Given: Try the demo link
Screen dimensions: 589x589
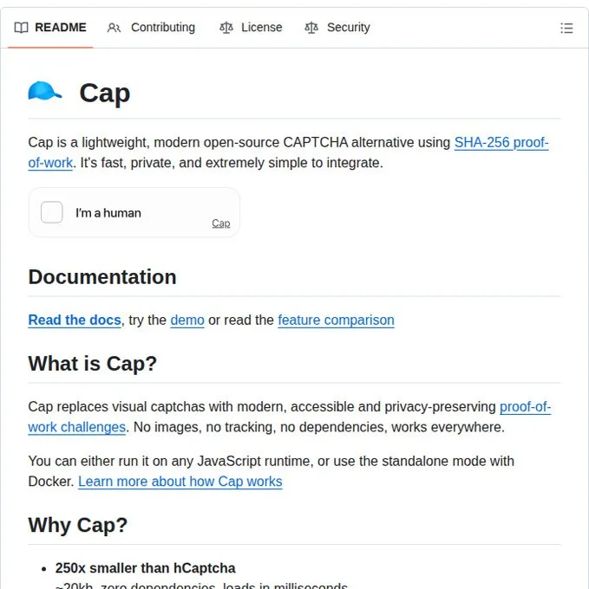Looking at the screenshot, I should pyautogui.click(x=187, y=320).
